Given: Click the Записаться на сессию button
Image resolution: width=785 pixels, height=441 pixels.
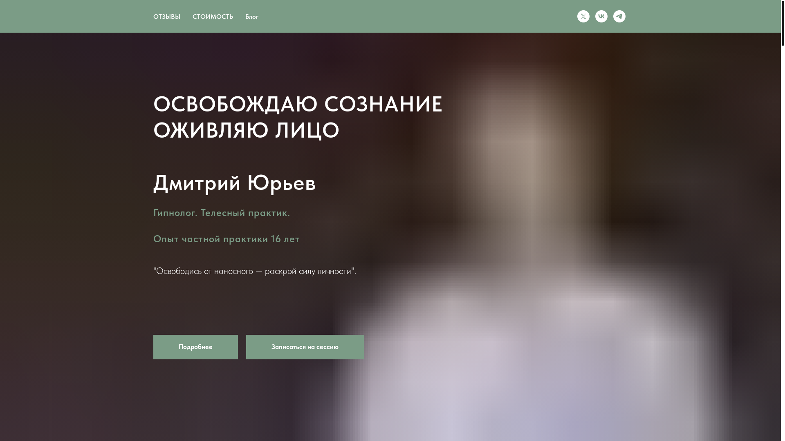Looking at the screenshot, I should (x=305, y=347).
